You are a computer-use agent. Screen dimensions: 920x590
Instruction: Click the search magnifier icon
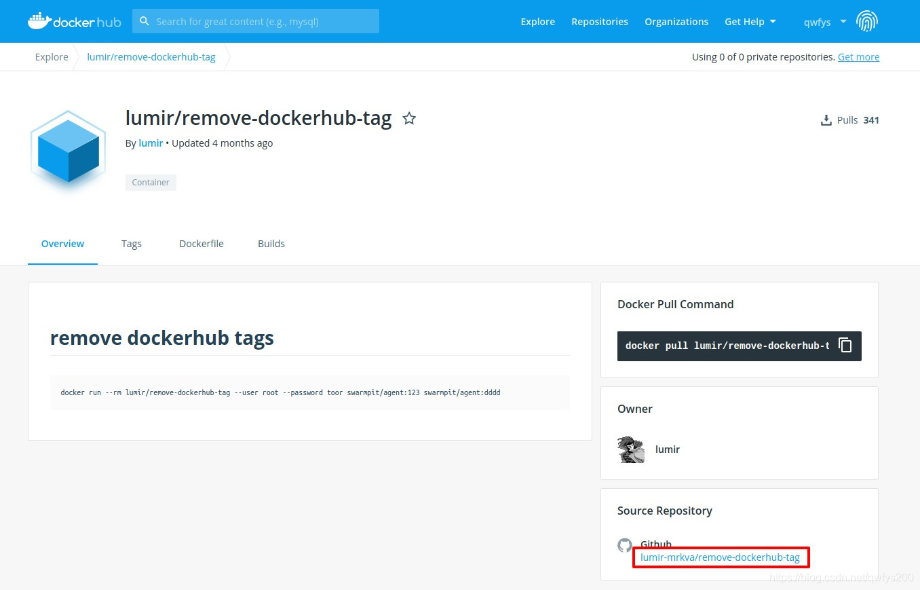click(x=144, y=21)
